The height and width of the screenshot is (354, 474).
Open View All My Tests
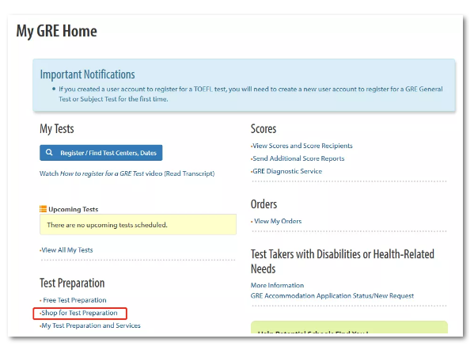tap(66, 250)
